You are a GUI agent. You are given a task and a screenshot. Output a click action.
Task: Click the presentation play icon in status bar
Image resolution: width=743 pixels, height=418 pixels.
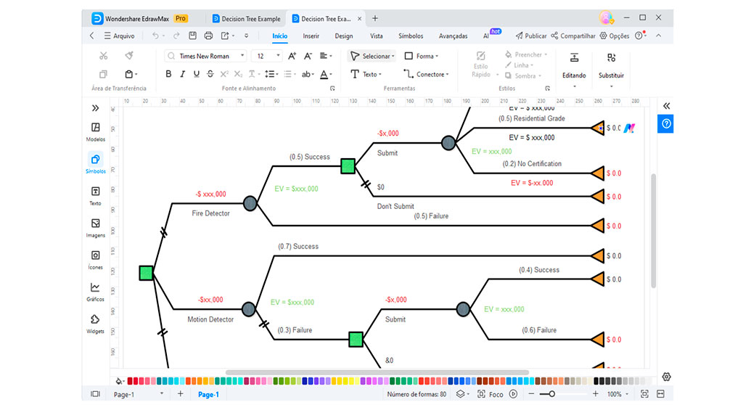click(x=513, y=394)
